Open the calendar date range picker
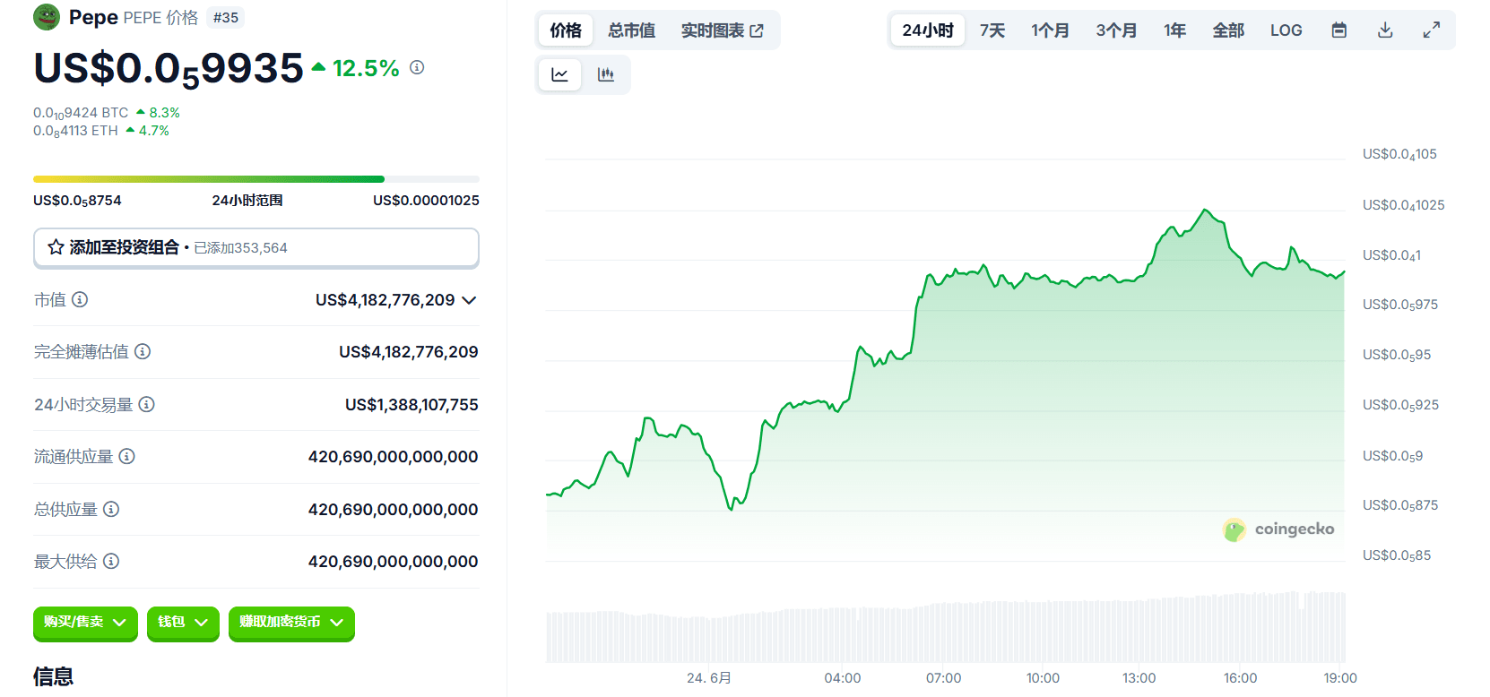Viewport: 1490px width, 697px height. coord(1338,30)
